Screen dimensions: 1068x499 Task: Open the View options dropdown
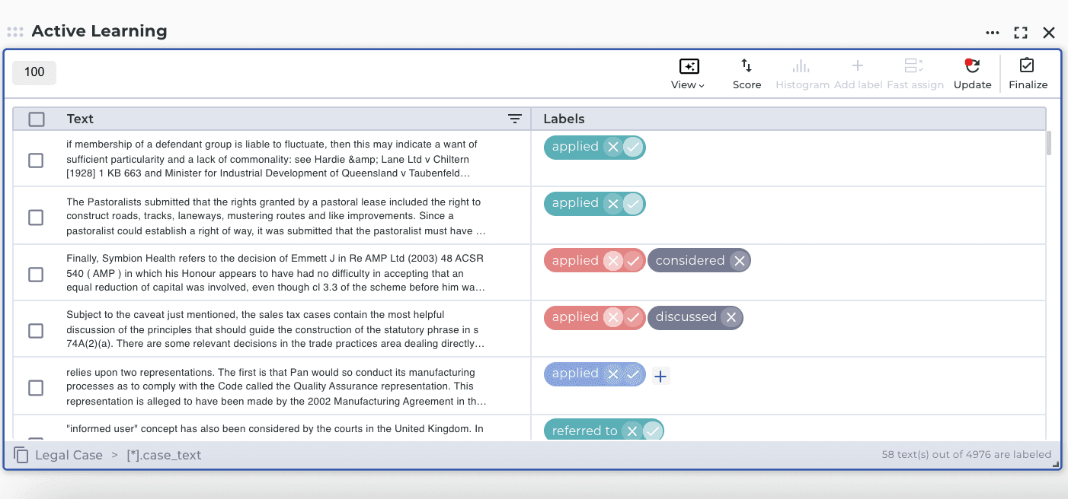pyautogui.click(x=686, y=73)
